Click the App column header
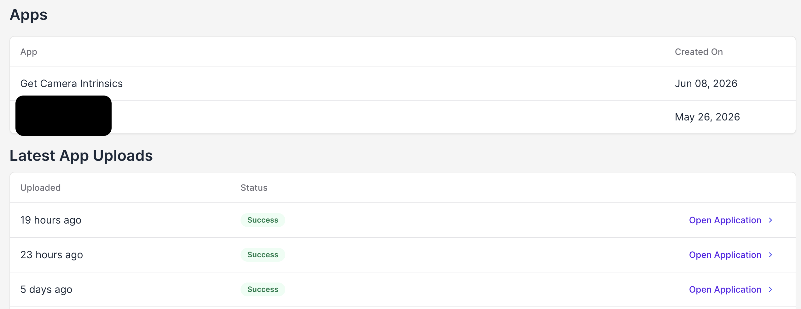This screenshot has height=309, width=801. 29,52
